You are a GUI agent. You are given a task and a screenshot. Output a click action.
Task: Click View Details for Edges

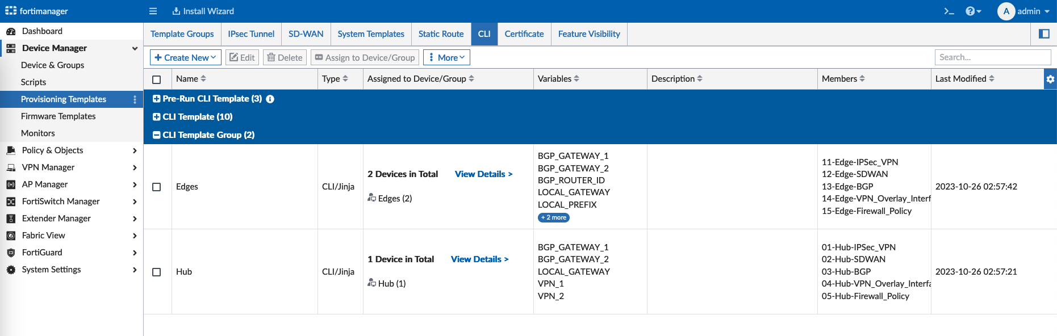[483, 174]
